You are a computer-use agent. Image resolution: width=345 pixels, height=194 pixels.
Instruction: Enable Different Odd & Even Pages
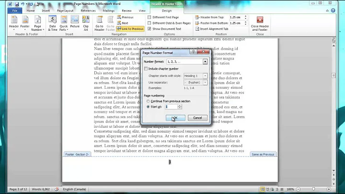click(x=149, y=23)
